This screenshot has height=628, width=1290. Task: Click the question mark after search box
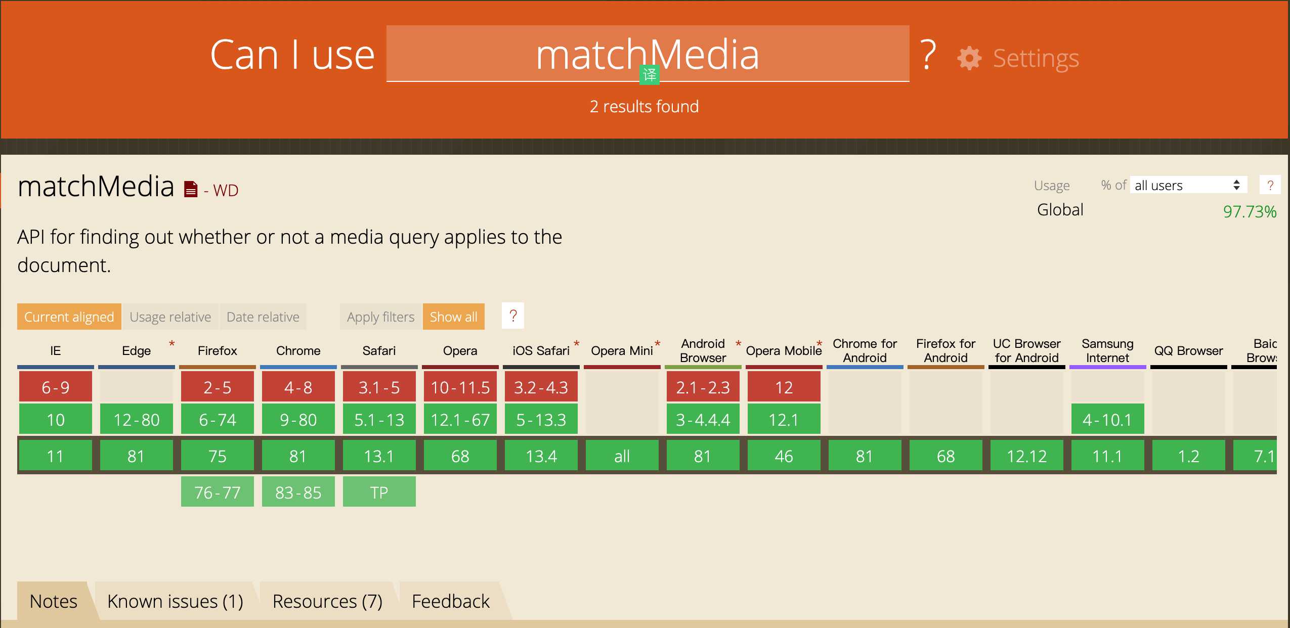tap(928, 55)
